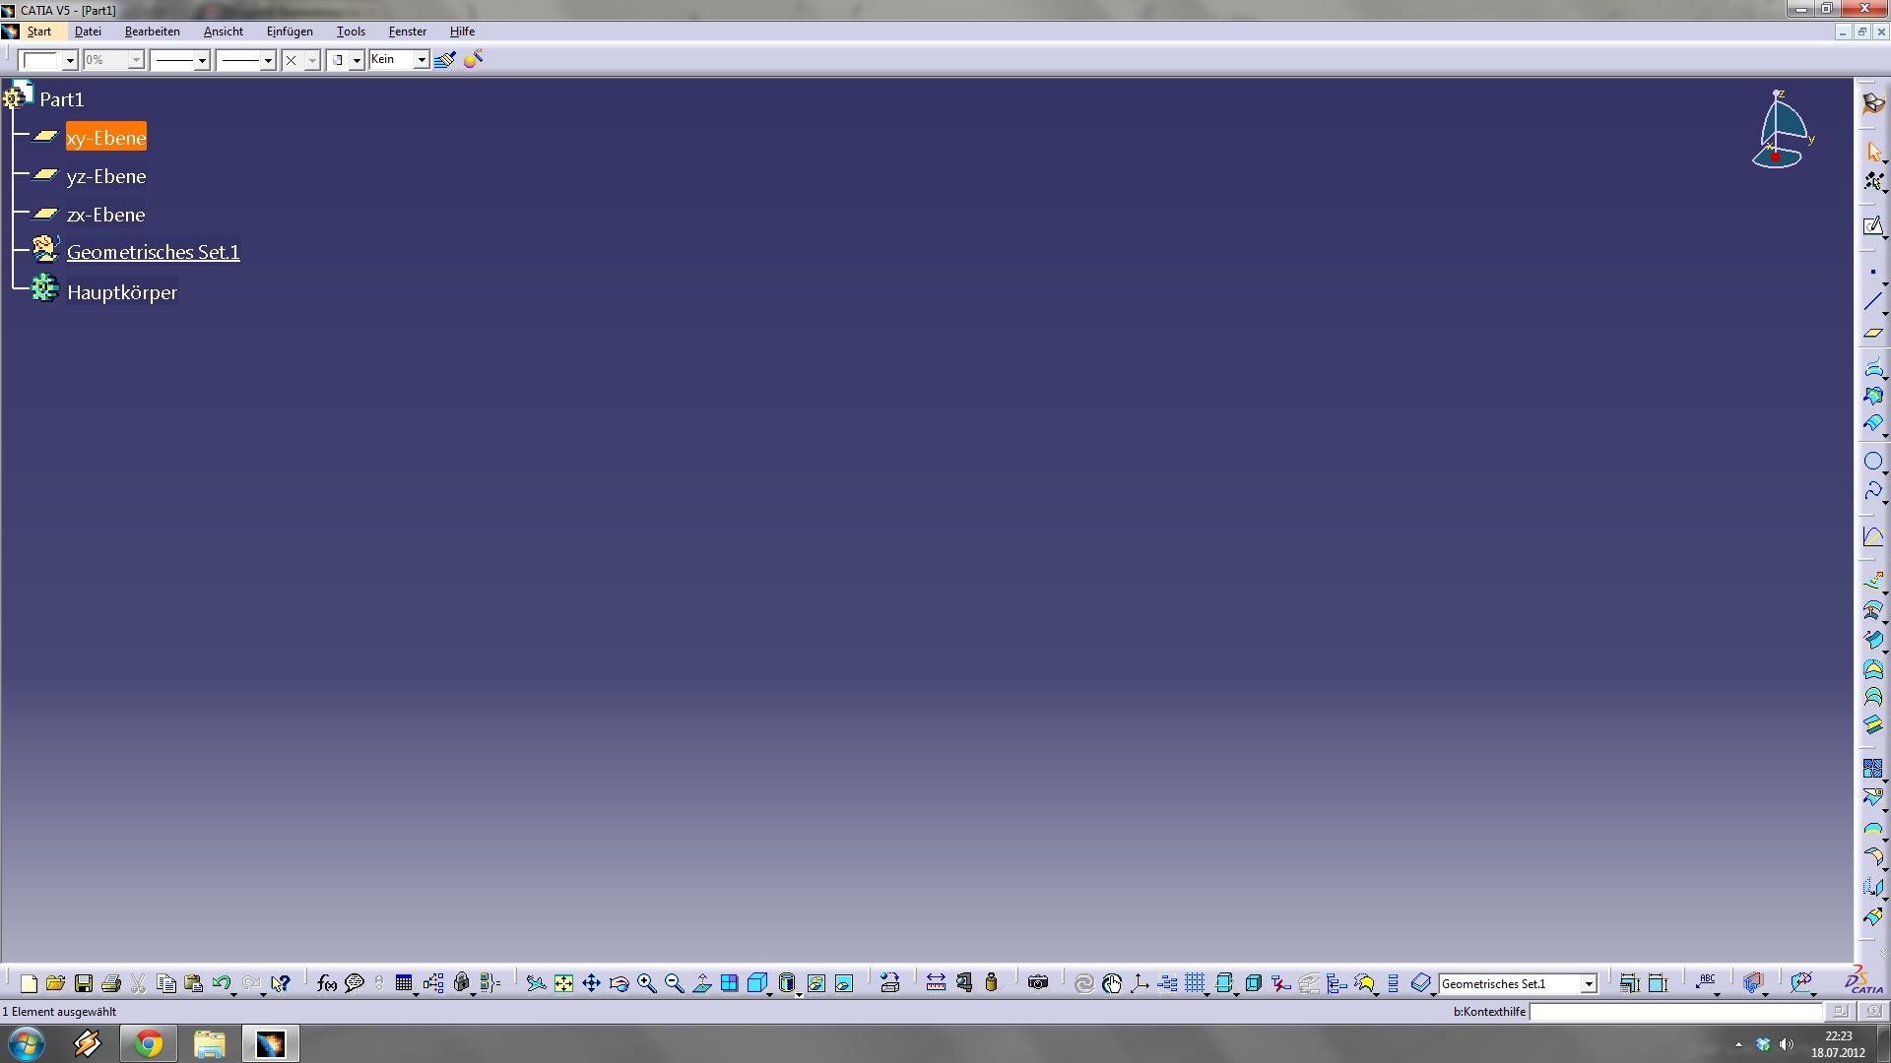
Task: Click the volume icon in system tray
Action: (x=1787, y=1044)
